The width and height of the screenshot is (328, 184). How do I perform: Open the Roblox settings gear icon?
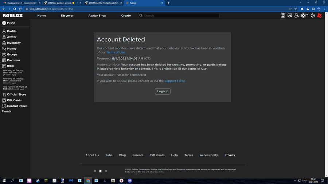[x=313, y=15]
